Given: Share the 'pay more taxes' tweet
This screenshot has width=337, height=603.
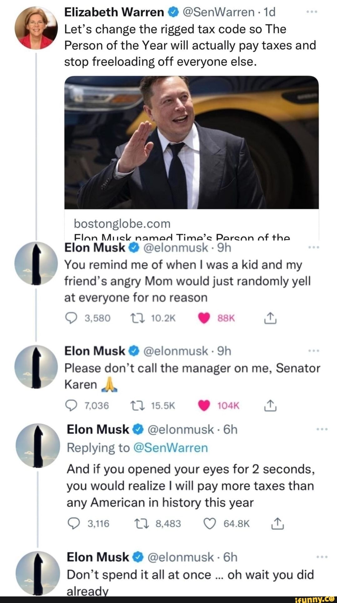Looking at the screenshot, I should [278, 524].
